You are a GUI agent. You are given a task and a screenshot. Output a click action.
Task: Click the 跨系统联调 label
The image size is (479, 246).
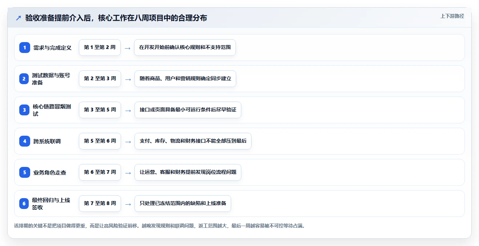tap(47, 141)
